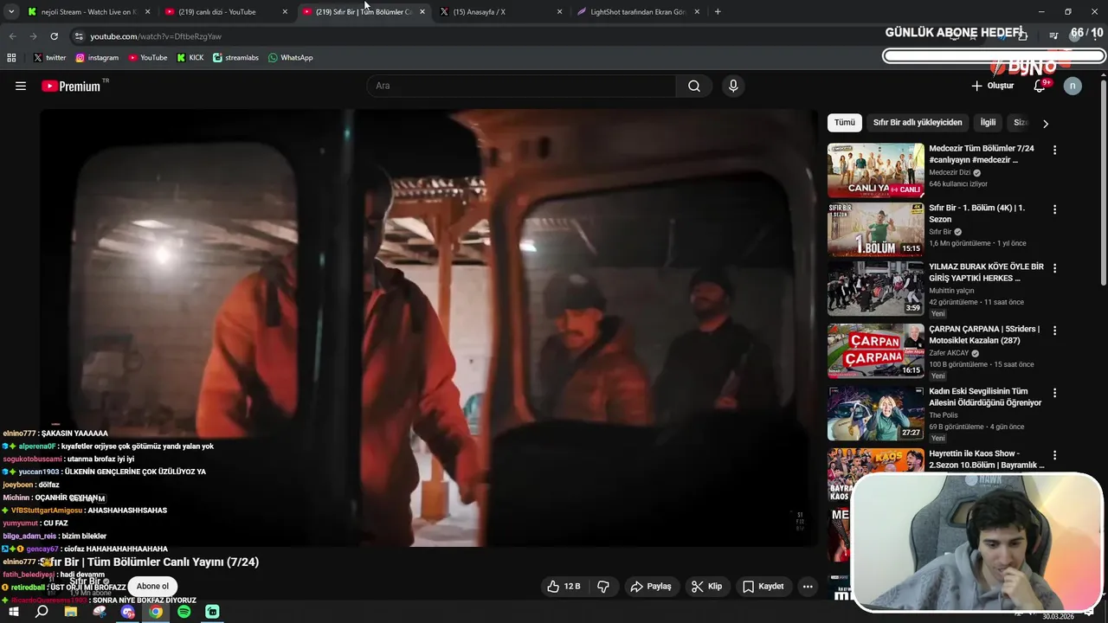This screenshot has height=623, width=1108.
Task: Open File Explorer from taskbar
Action: tap(71, 612)
